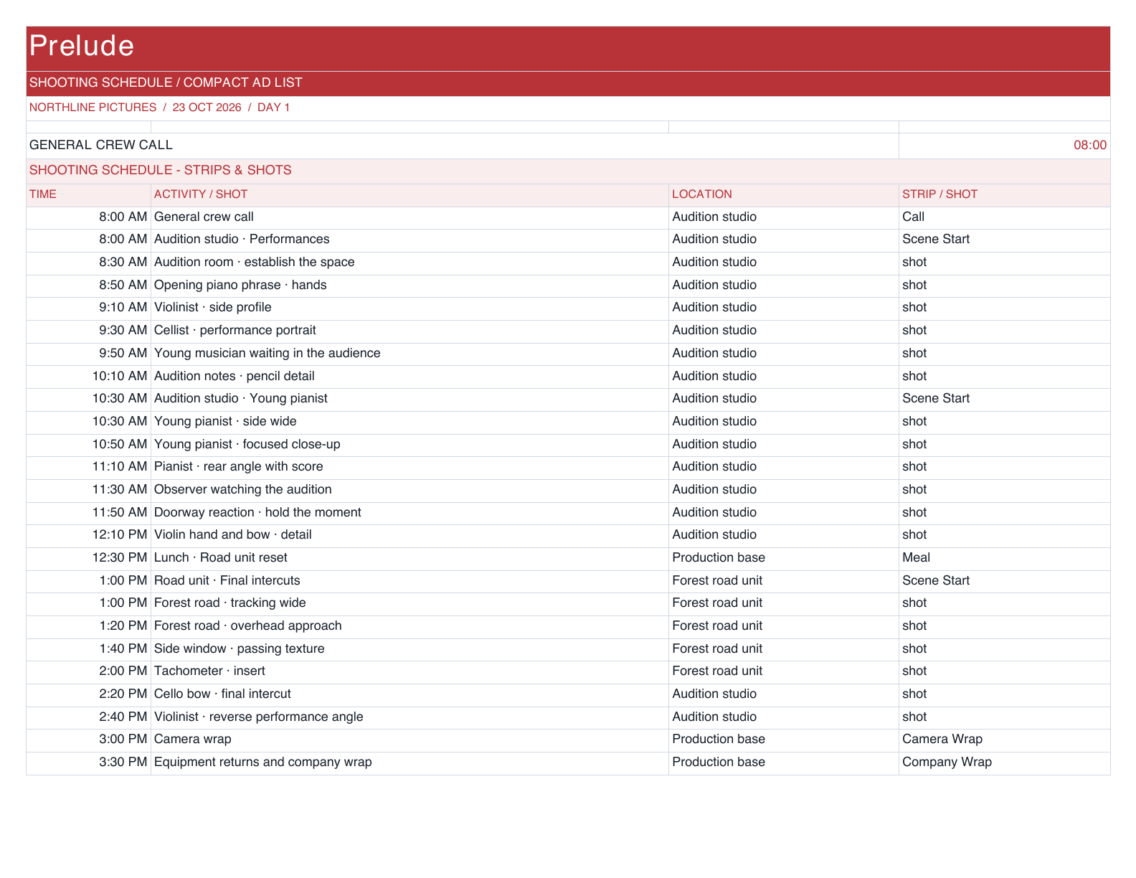1136x878 pixels.
Task: Click 'Pianist · rear angle with score'
Action: (x=410, y=468)
